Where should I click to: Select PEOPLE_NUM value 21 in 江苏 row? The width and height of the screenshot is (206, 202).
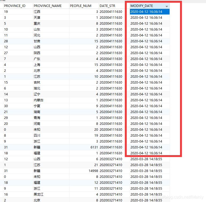pos(84,165)
